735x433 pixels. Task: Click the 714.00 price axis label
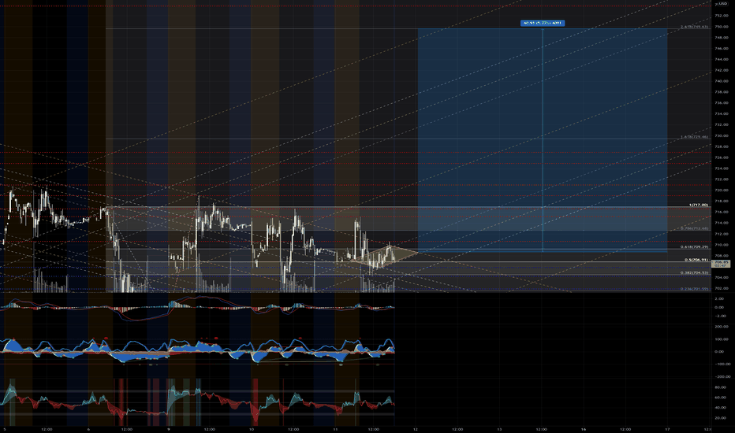(x=721, y=224)
